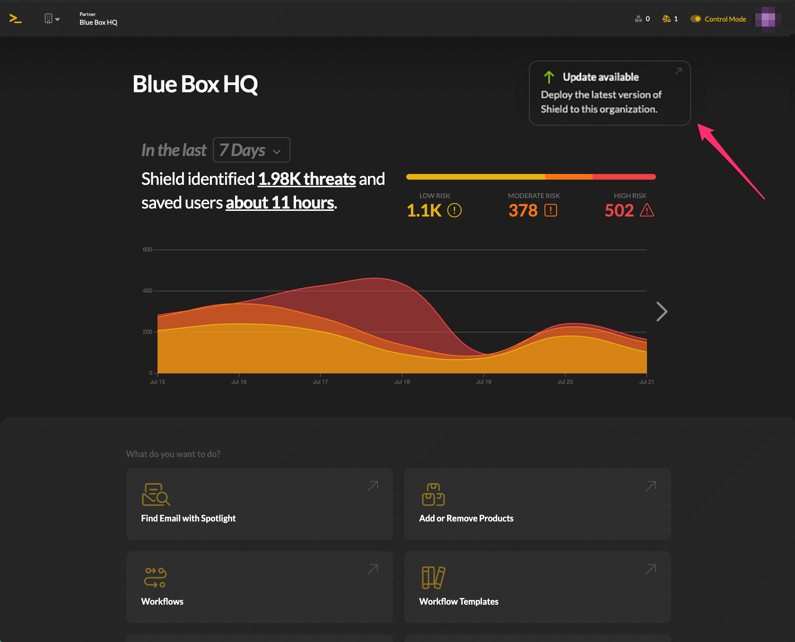Open Find Email with Spotlight card
Viewport: 795px width, 642px height.
click(x=260, y=504)
